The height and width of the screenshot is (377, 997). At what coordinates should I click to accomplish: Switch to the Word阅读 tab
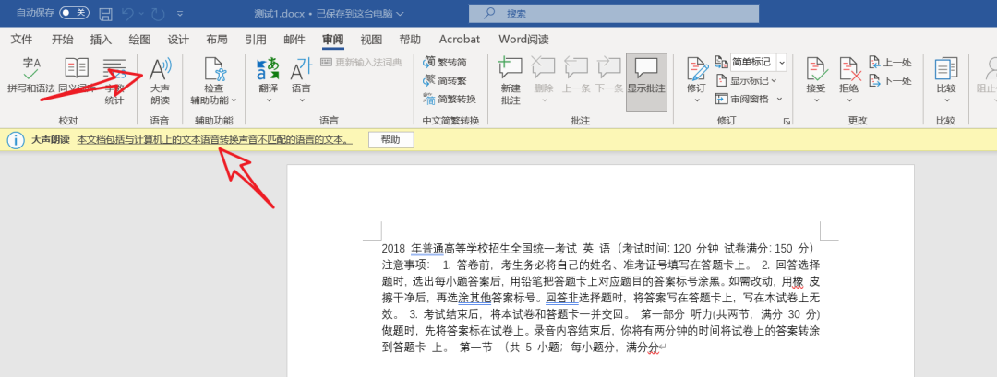524,40
